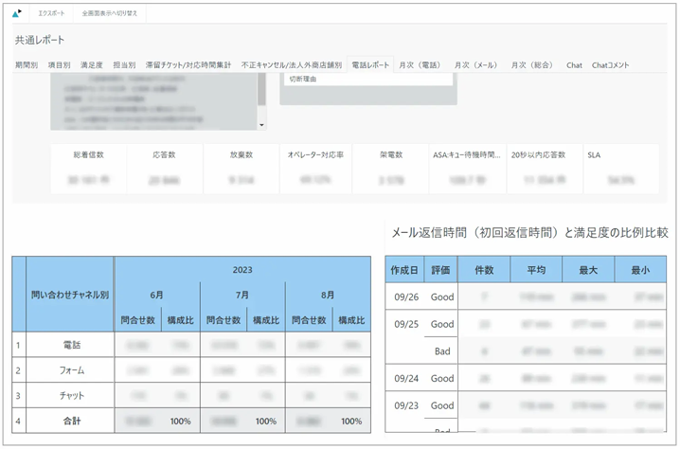Switch to 月次（電話） tab

pos(420,65)
